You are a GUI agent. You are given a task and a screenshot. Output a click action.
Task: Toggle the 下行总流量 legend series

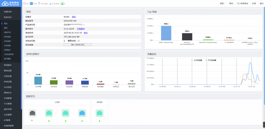click(x=211, y=60)
